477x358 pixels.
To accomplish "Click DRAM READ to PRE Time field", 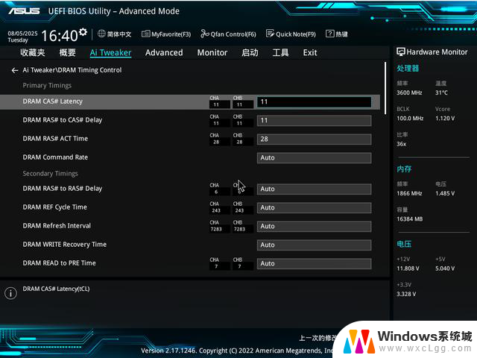I will tap(314, 263).
